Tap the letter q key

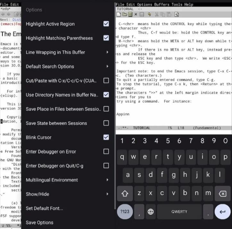tap(122, 157)
